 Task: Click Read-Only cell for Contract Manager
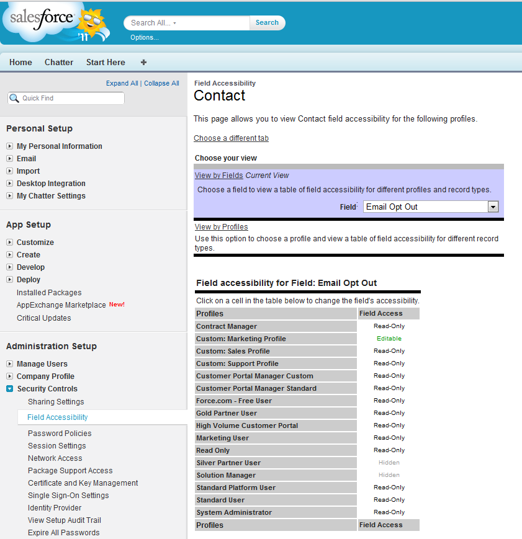coord(389,326)
